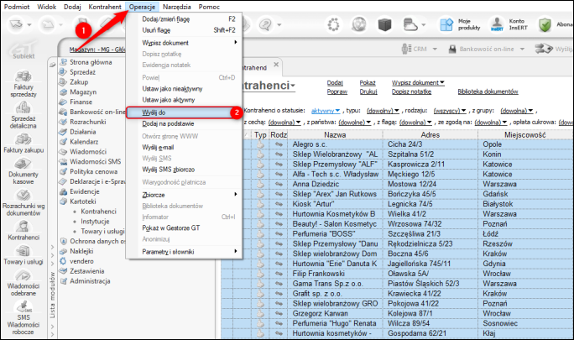Open the status filter dropdown 'aktywny'
The width and height of the screenshot is (574, 340).
(x=326, y=110)
